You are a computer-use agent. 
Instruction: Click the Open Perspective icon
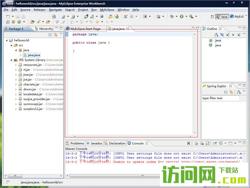pos(213,17)
